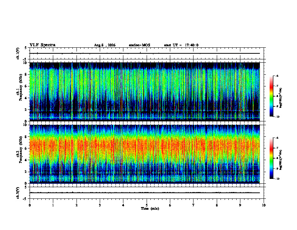Click the ch.1 colorbar log(PSD) unit label
The image size is (297, 230).
tap(281, 98)
